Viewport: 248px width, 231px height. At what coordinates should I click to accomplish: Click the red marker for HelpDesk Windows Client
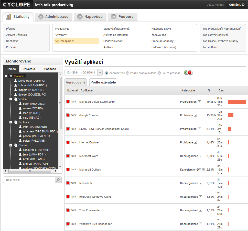coord(68,197)
